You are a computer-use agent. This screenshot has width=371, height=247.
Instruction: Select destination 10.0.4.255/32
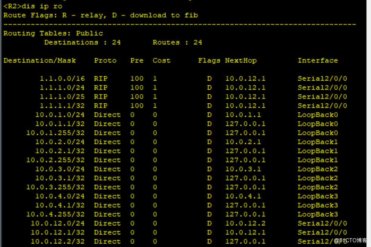click(x=55, y=214)
